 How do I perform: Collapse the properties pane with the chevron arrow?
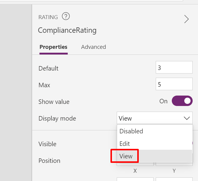click(x=186, y=19)
